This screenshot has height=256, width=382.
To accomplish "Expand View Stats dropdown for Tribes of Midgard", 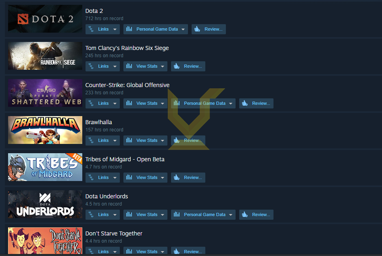I will point(163,177).
